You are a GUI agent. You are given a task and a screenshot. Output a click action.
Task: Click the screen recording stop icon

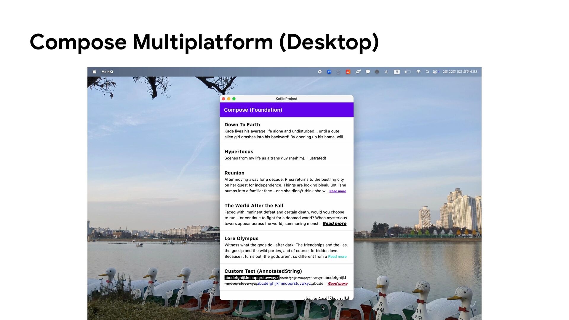click(320, 72)
